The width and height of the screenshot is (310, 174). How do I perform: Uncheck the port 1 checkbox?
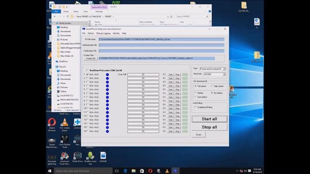pos(87,74)
